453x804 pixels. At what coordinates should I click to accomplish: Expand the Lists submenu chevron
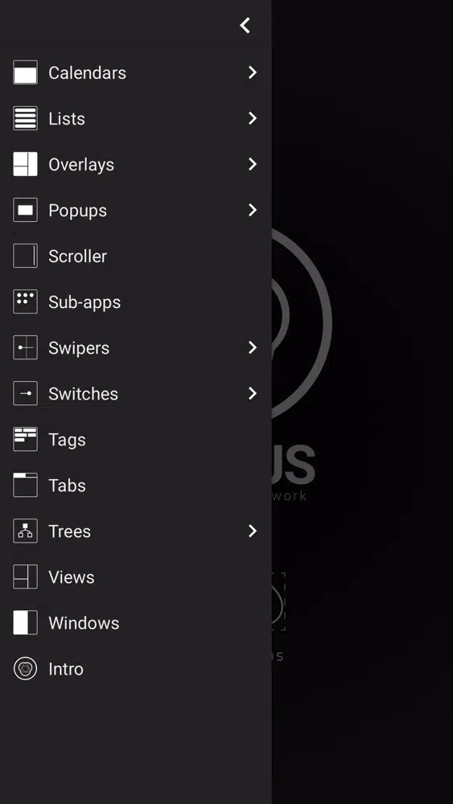click(253, 118)
